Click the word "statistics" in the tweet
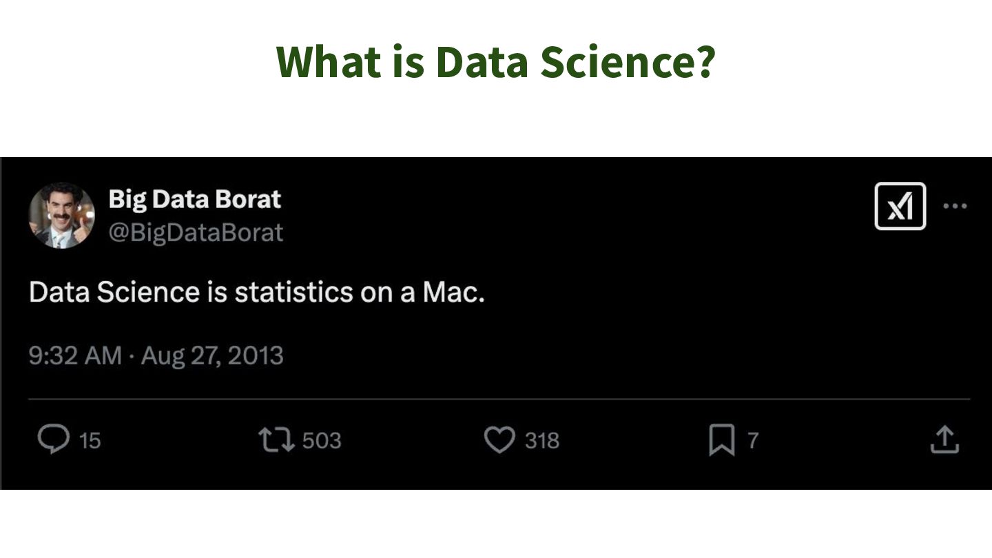The height and width of the screenshot is (558, 992). pos(293,293)
